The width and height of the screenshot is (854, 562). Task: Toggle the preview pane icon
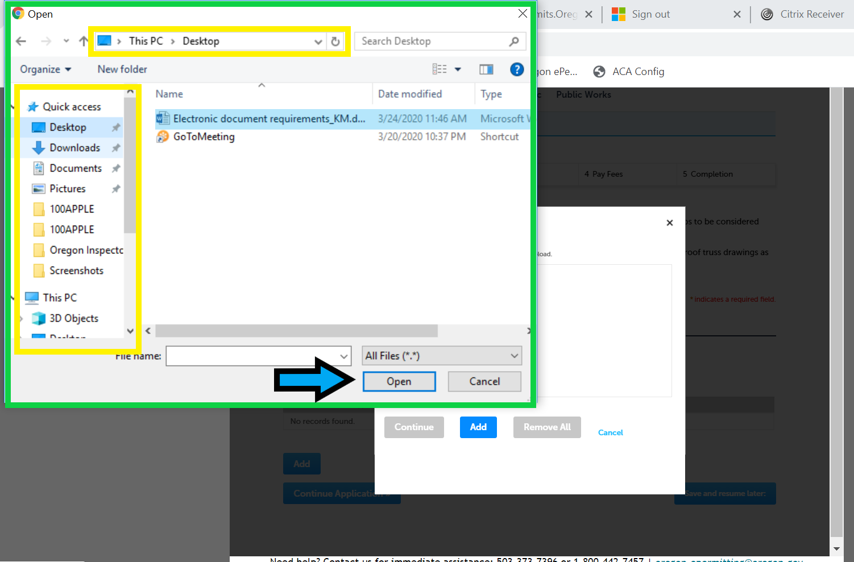pos(486,69)
